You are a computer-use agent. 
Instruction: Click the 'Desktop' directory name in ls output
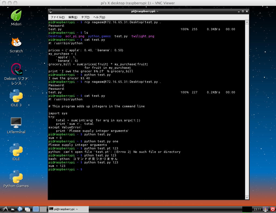[x=55, y=36]
